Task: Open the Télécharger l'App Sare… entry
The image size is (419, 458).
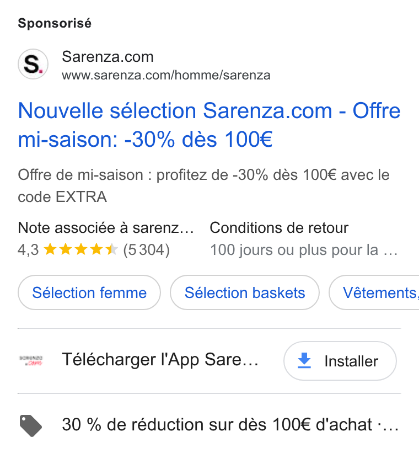Action: [x=160, y=360]
